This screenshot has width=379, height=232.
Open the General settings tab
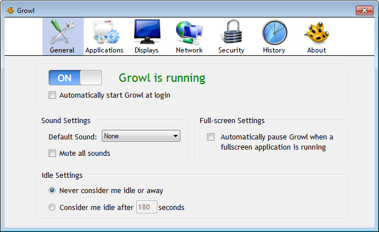pyautogui.click(x=63, y=37)
